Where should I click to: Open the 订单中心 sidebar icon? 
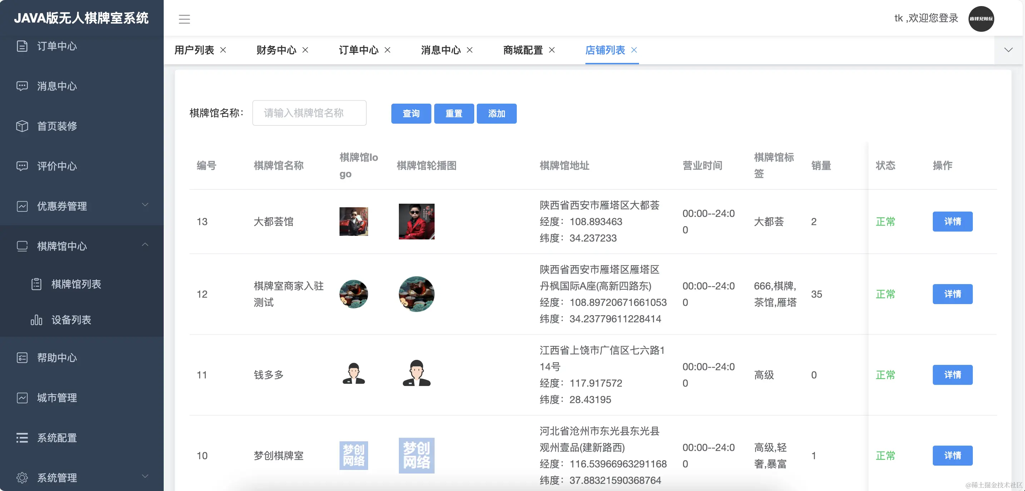(22, 46)
